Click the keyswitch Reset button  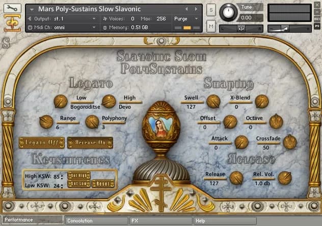pyautogui.click(x=103, y=184)
